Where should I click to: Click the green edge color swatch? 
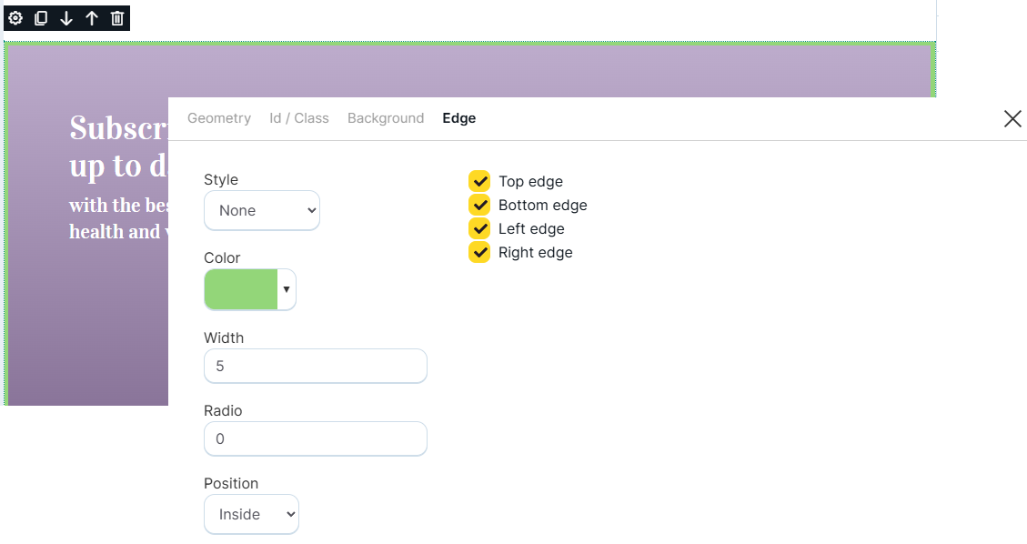[x=241, y=289]
